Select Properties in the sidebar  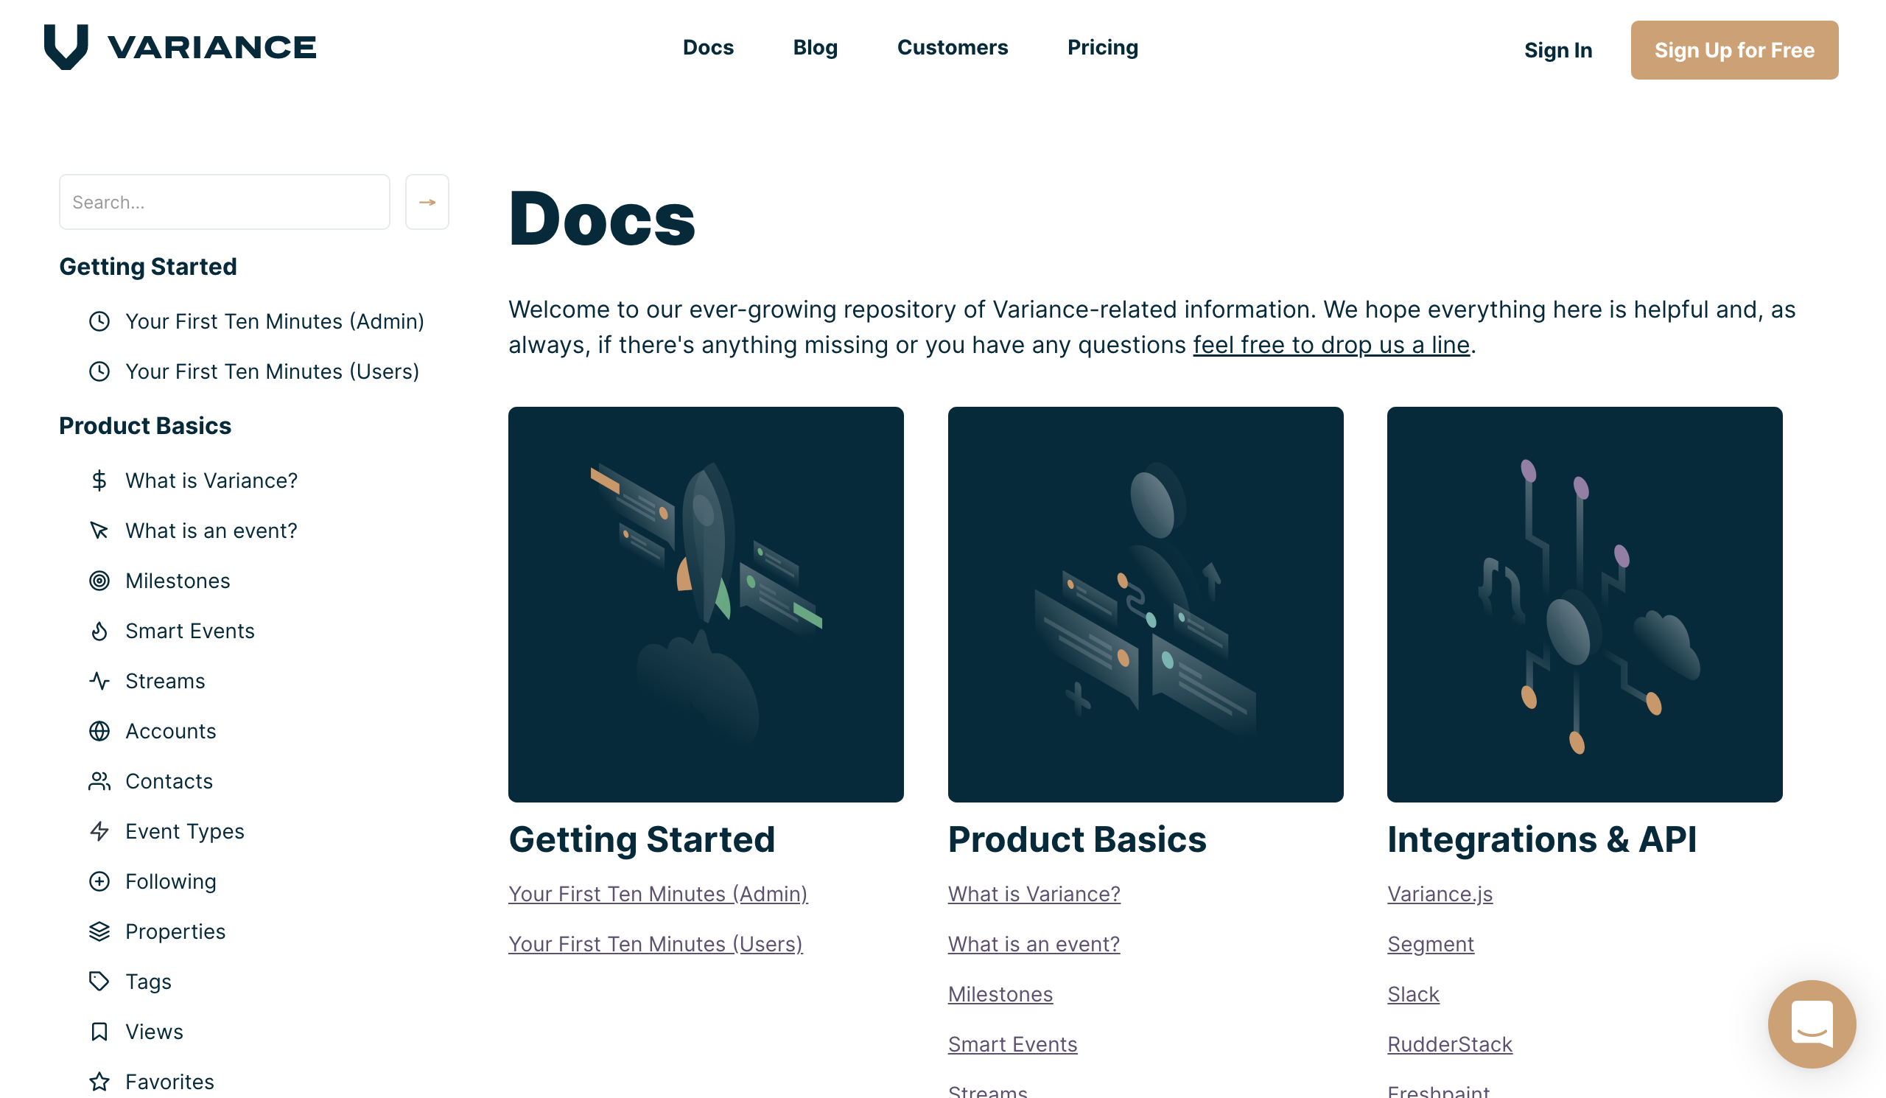(x=175, y=932)
